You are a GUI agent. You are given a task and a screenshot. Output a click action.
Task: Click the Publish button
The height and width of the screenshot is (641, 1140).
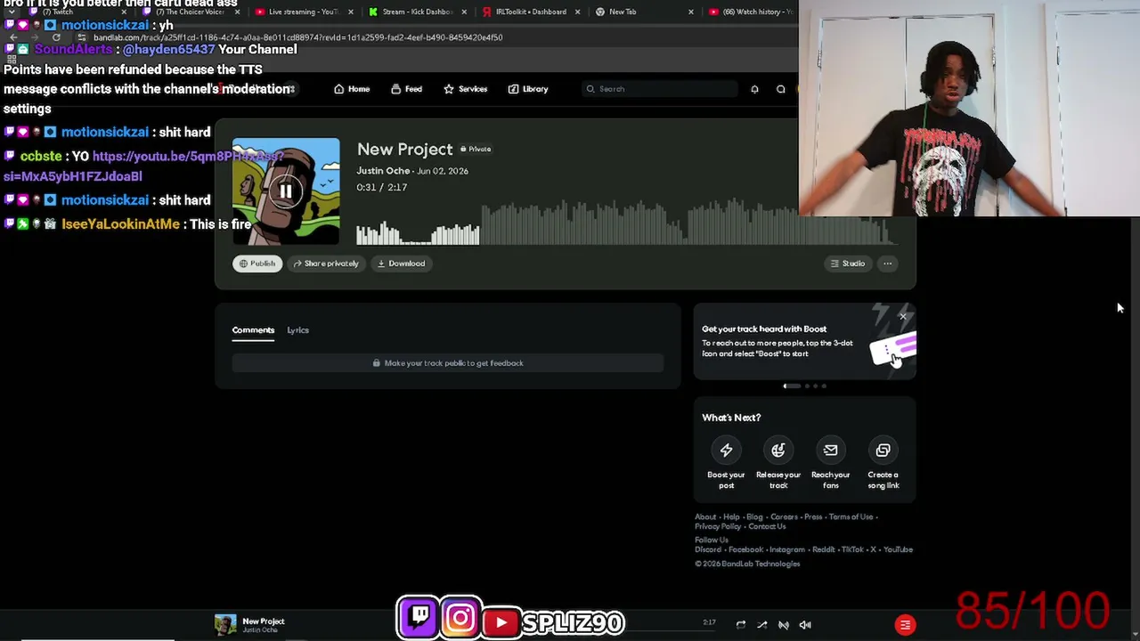coord(257,264)
